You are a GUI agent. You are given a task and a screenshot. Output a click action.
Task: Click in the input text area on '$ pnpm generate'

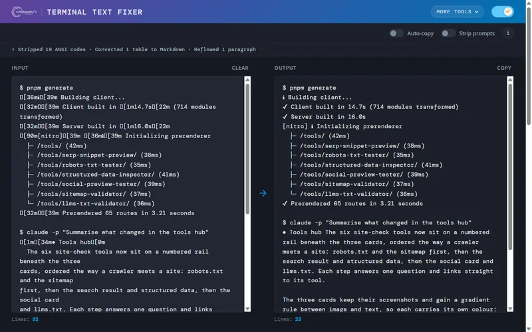[46, 88]
